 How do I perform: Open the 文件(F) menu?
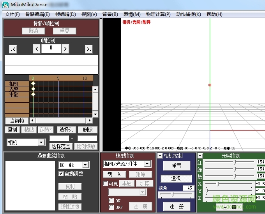tap(12, 14)
